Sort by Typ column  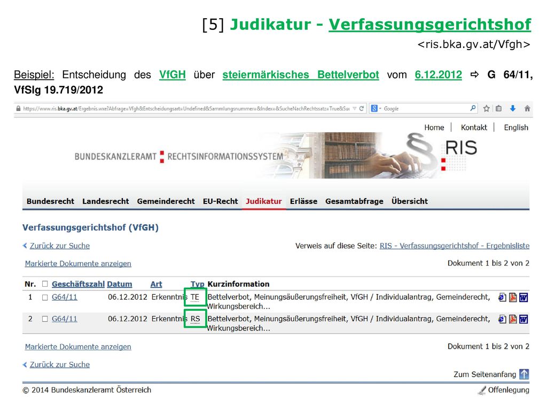pos(198,284)
